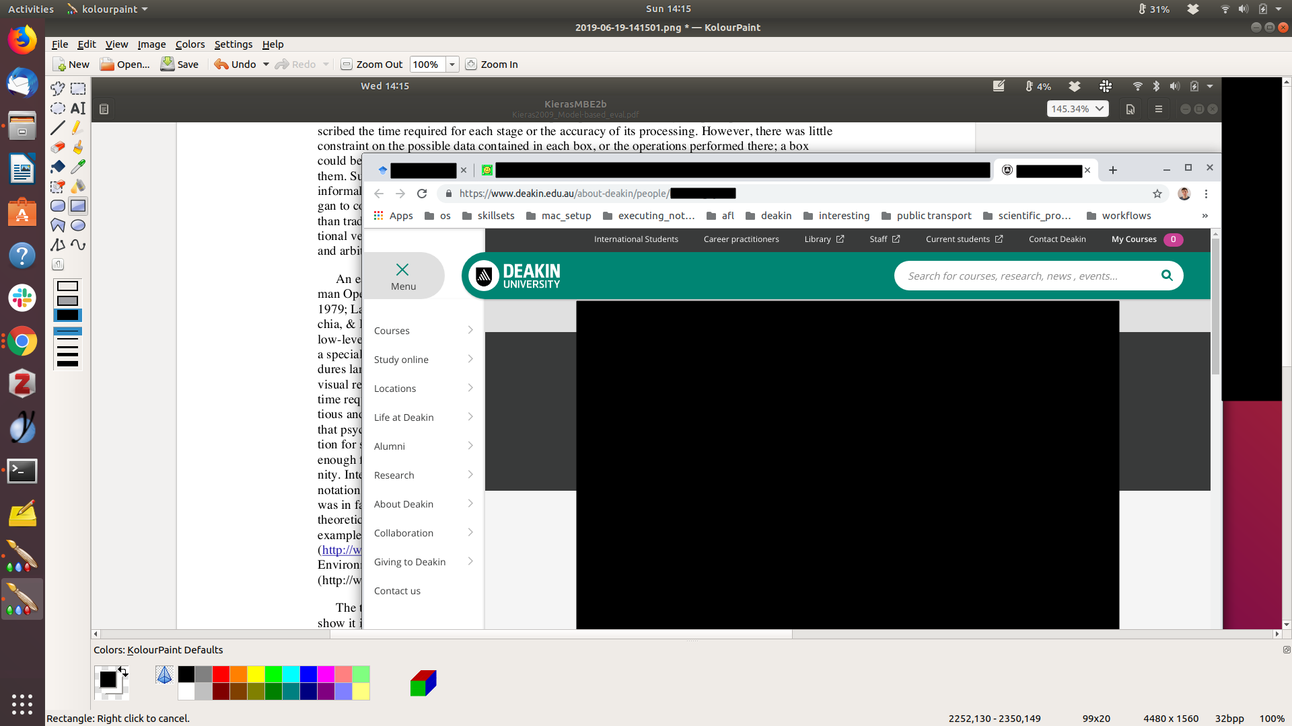Select the thickest line width option
This screenshot has width=1292, height=726.
[67, 364]
